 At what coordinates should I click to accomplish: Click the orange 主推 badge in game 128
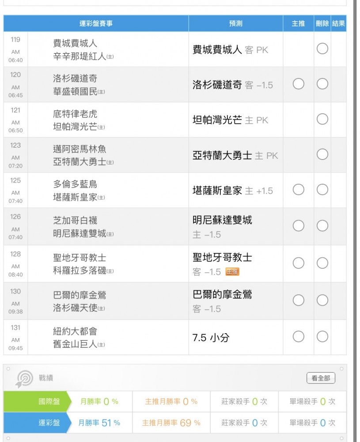pyautogui.click(x=232, y=272)
